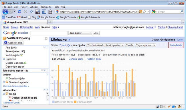Image resolution: width=186 pixels, height=110 pixels.
Task: Toggle the PostRank Filtering checkbox
Action: [x=46, y=38]
